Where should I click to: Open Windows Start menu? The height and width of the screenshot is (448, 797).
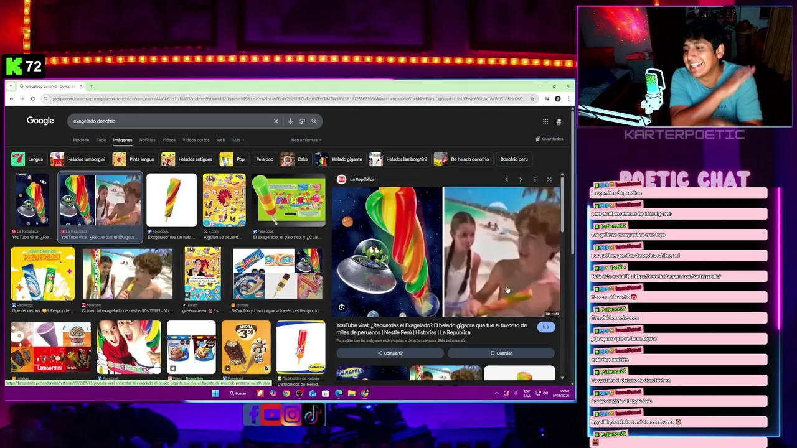(215, 393)
